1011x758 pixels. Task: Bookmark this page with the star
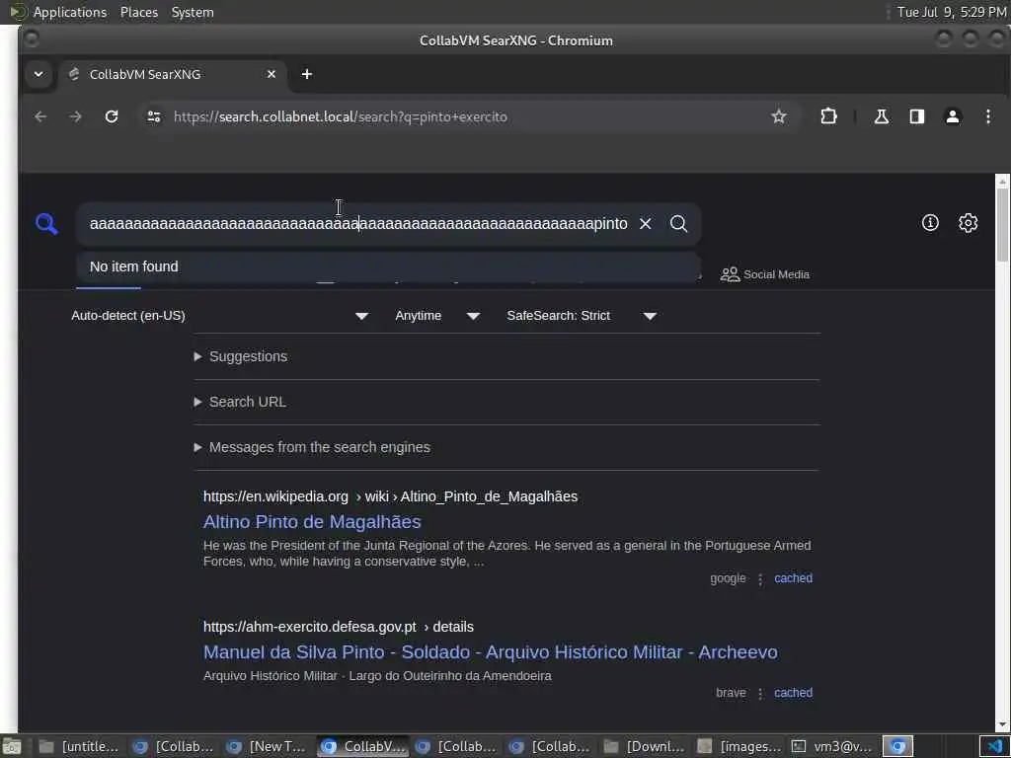[779, 116]
